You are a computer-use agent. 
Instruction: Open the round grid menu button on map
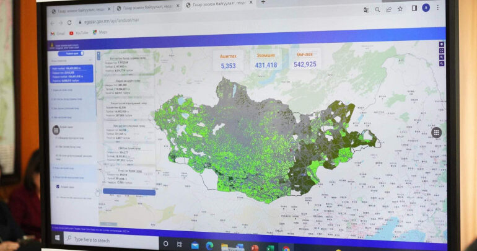436,132
